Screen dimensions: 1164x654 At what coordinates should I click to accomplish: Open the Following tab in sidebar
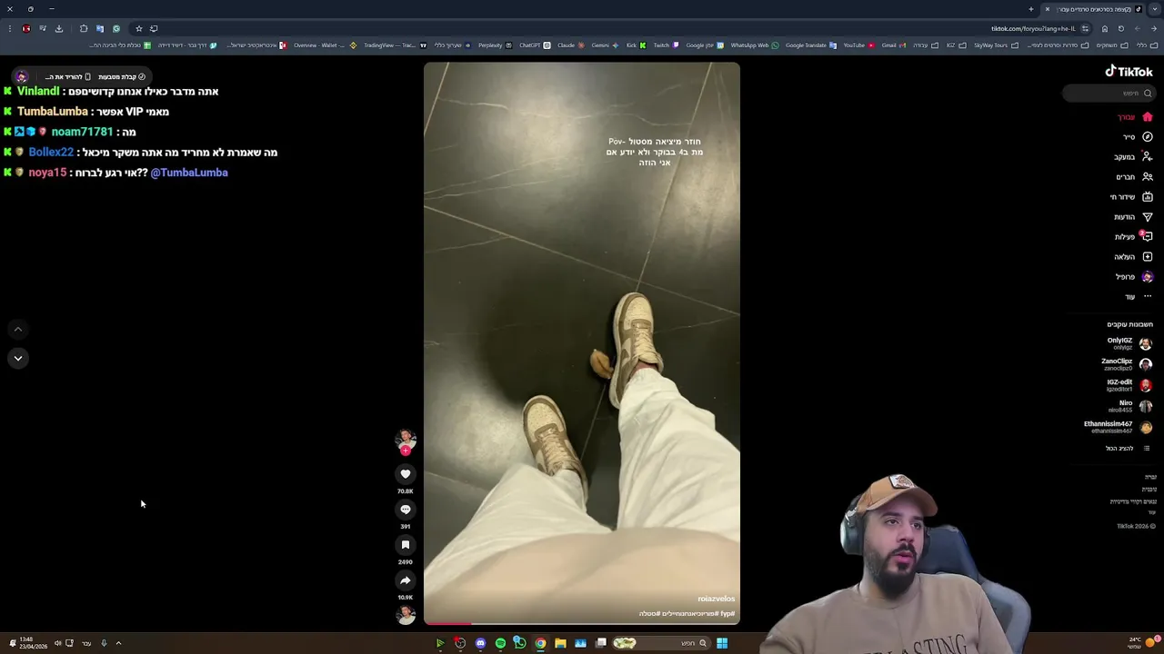pyautogui.click(x=1134, y=157)
